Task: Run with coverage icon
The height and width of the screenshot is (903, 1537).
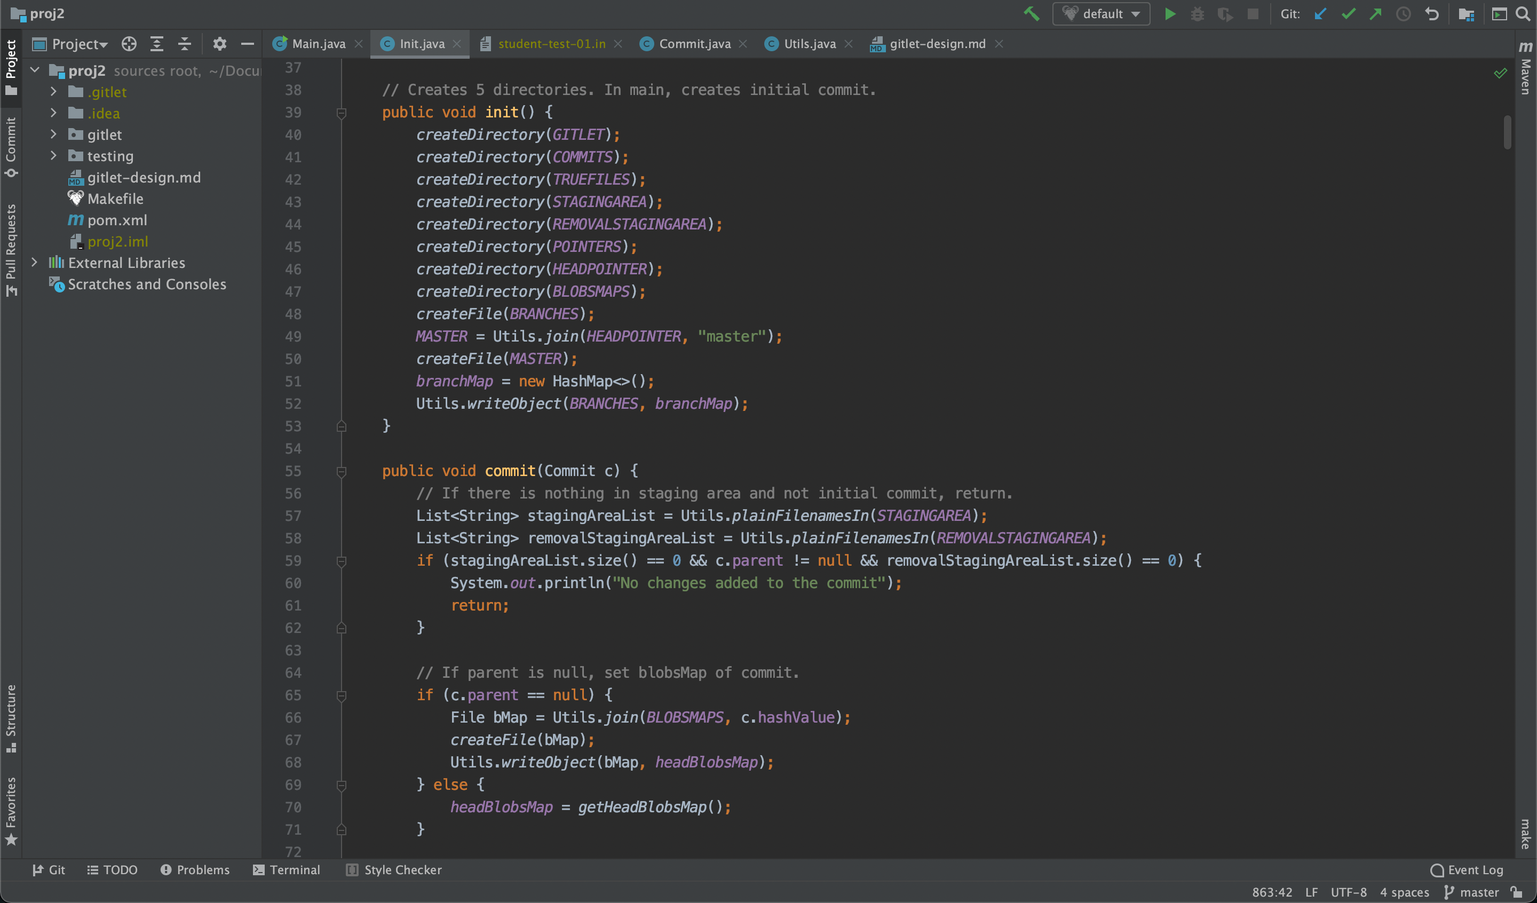Action: pyautogui.click(x=1225, y=13)
